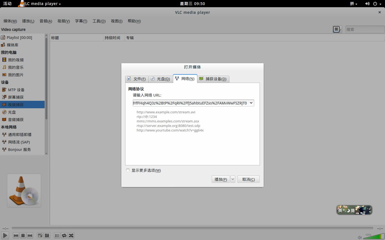Click the Play button in playback controls
The image size is (385, 240).
click(x=5, y=235)
